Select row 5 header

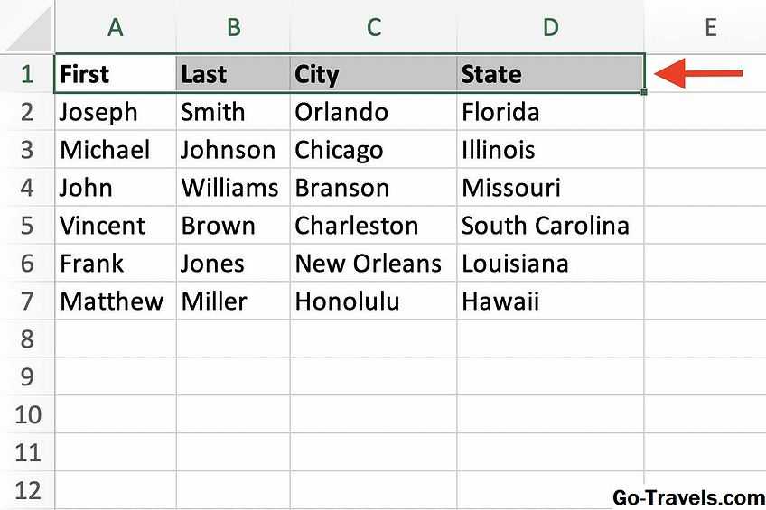(x=26, y=225)
